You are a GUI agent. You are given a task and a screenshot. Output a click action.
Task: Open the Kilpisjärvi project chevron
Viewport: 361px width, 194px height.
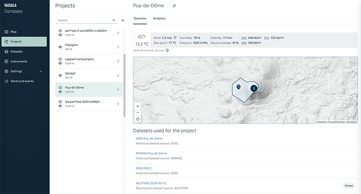(x=118, y=47)
